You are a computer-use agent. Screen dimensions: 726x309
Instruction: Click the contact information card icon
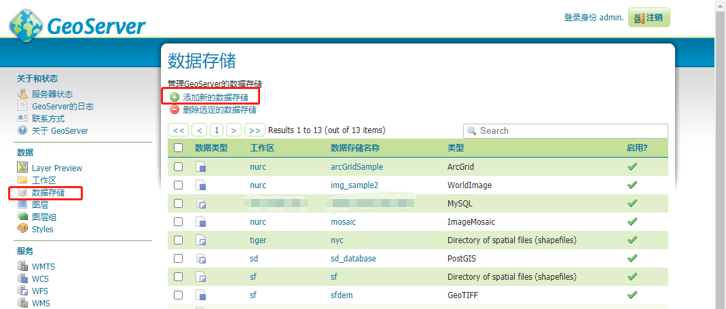pos(22,118)
